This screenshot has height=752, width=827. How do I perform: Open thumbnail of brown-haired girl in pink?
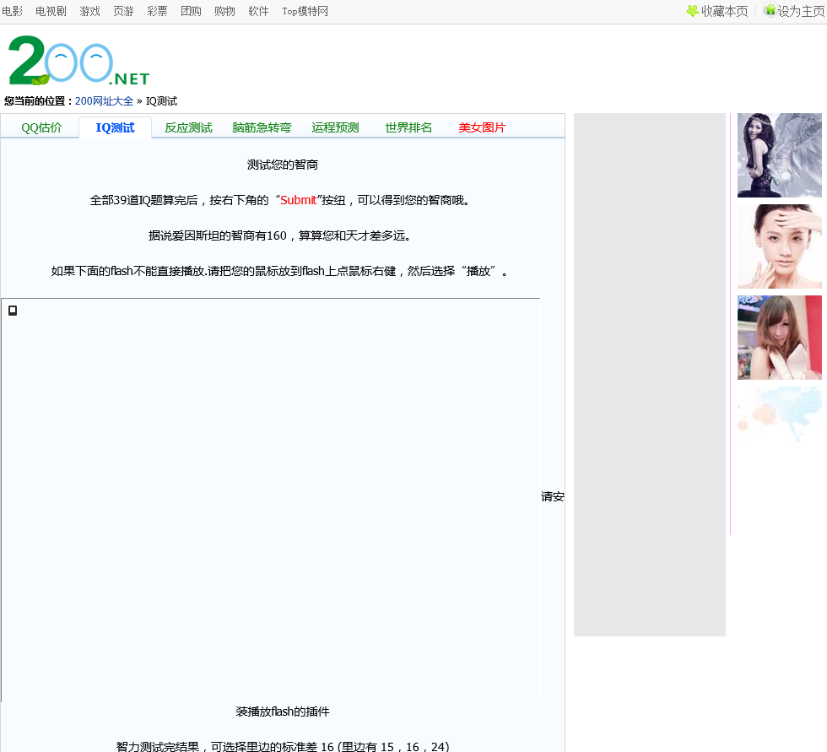pyautogui.click(x=780, y=338)
